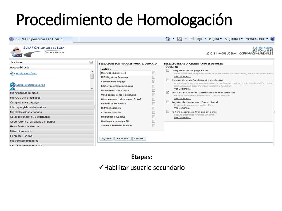Click the SUNAT SOL logo
Screen dimensions: 282x211
16,52
